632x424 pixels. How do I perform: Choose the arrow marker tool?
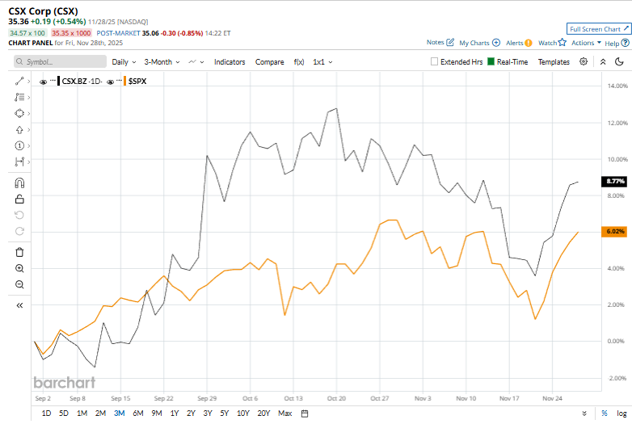click(x=19, y=130)
